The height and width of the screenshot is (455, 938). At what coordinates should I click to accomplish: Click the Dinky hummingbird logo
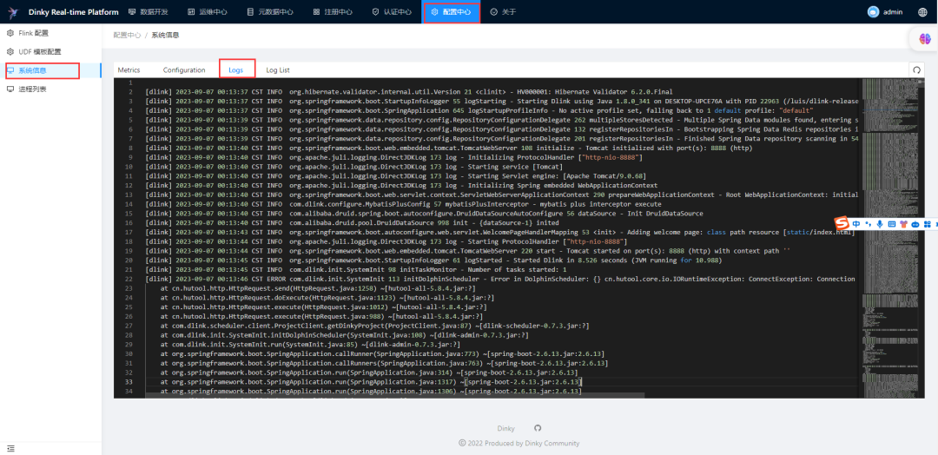[12, 11]
